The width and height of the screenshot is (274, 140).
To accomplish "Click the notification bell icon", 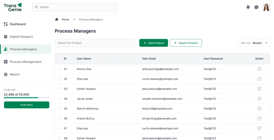I will click(x=248, y=7).
